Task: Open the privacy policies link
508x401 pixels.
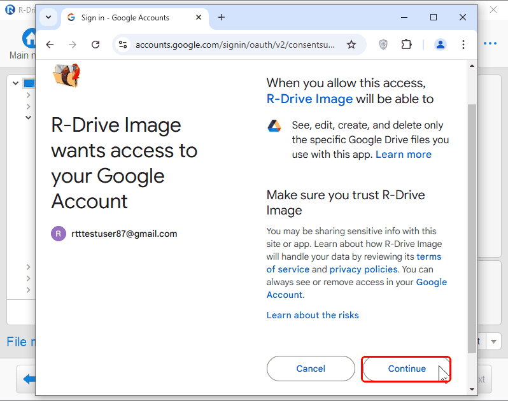Action: [x=363, y=269]
